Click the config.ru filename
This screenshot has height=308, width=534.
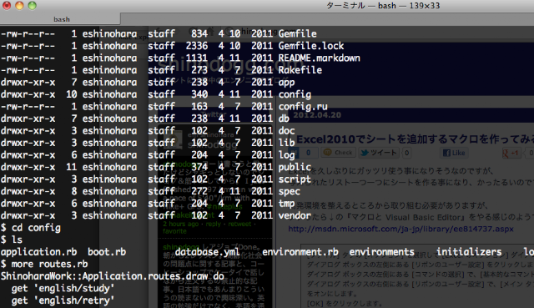tap(303, 107)
